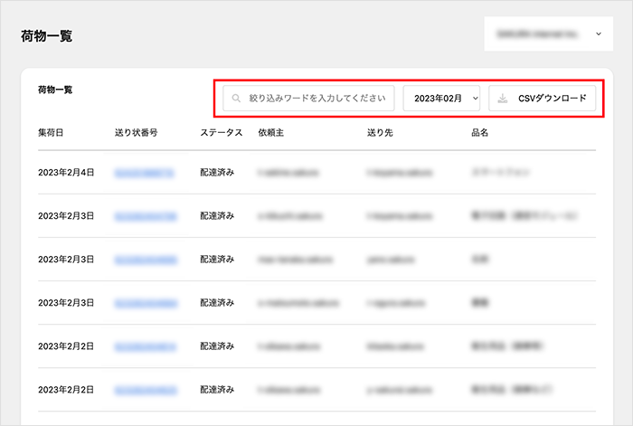The height and width of the screenshot is (426, 633).
Task: Click the 2023年2月4日 pickup date cell
Action: [65, 172]
